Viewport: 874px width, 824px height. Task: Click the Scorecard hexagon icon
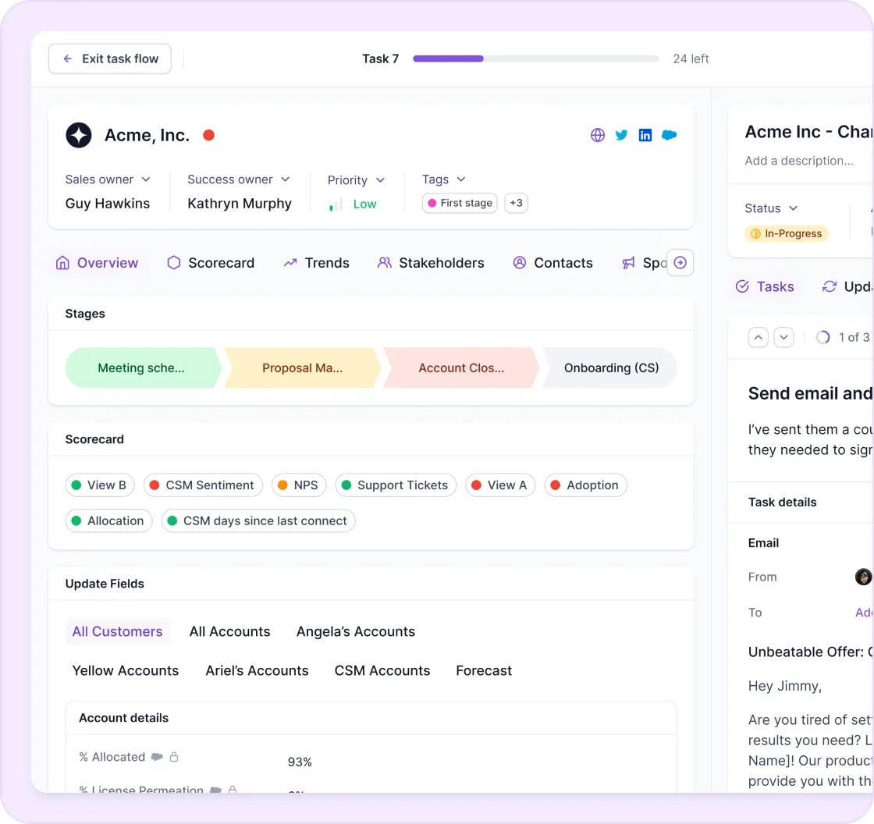pyautogui.click(x=174, y=263)
